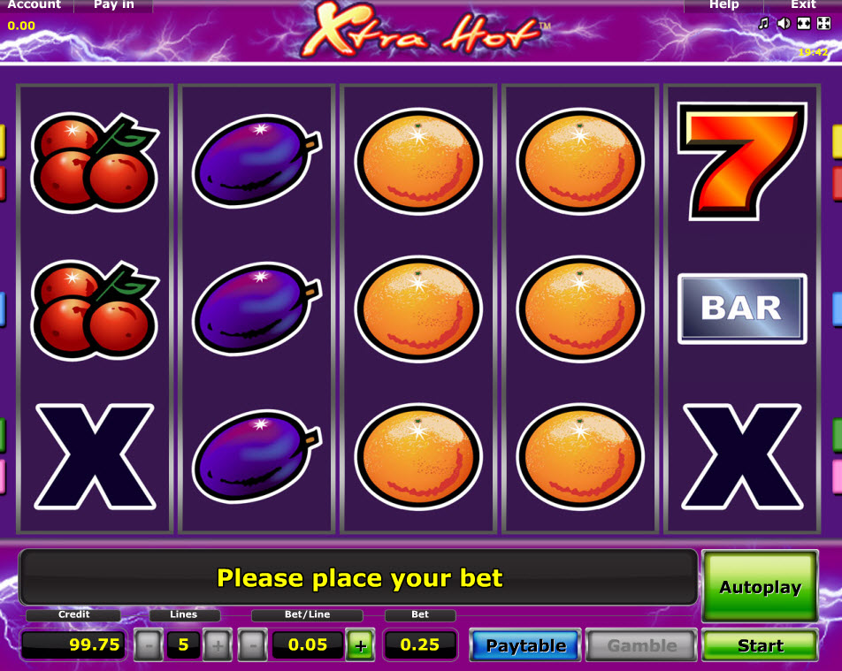Click Exit in the top bar

click(x=803, y=4)
